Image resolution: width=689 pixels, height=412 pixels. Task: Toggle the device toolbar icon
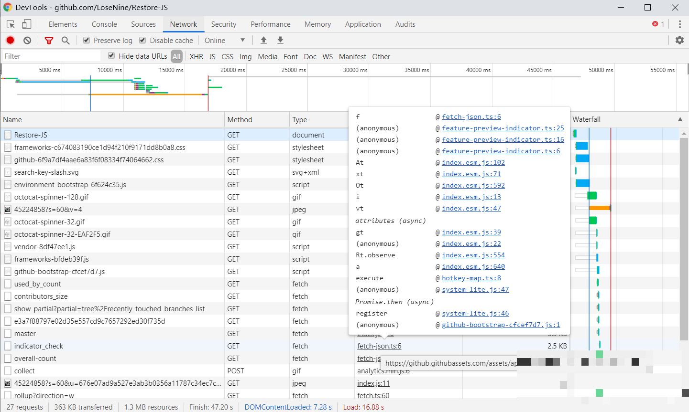click(x=27, y=24)
